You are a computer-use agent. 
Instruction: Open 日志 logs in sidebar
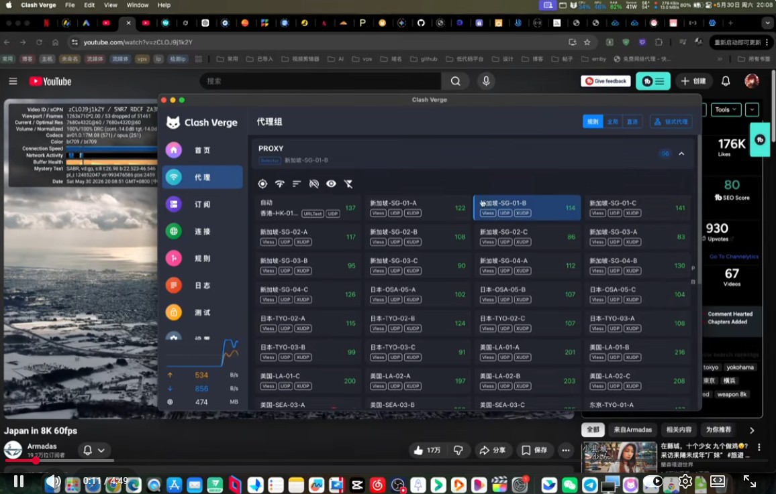(x=203, y=285)
